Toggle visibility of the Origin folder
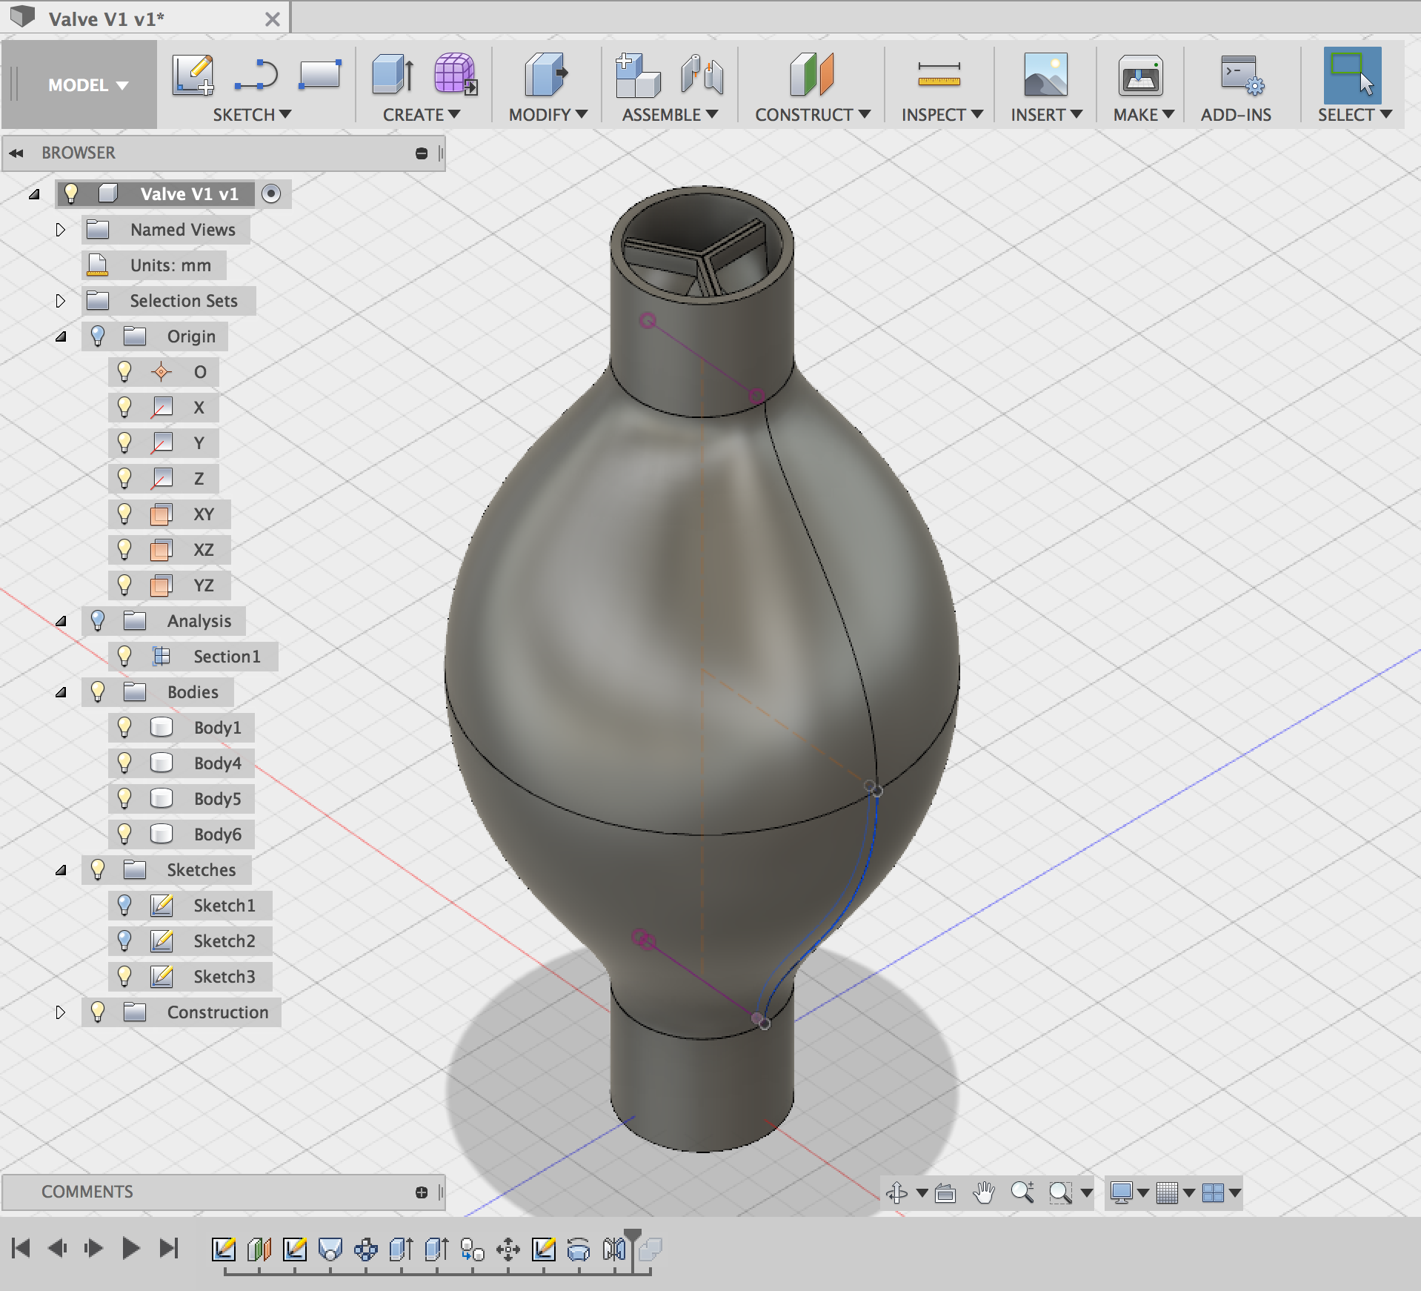The width and height of the screenshot is (1421, 1291). [x=98, y=336]
